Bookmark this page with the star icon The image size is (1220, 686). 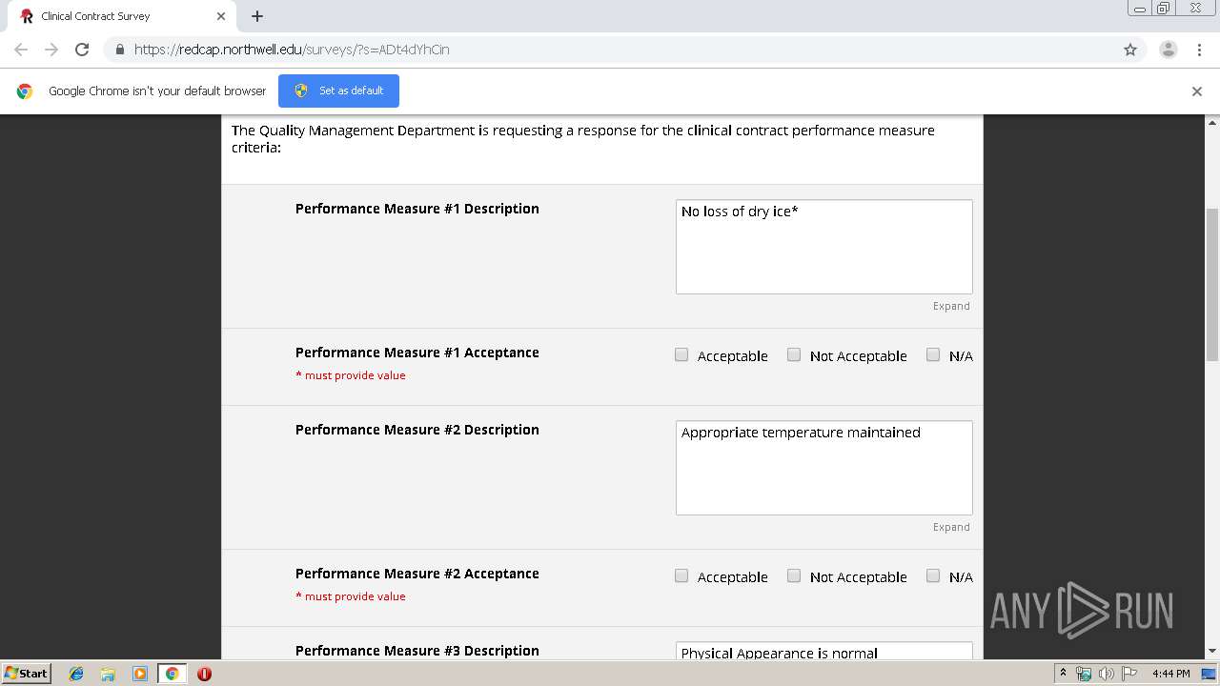pos(1130,50)
